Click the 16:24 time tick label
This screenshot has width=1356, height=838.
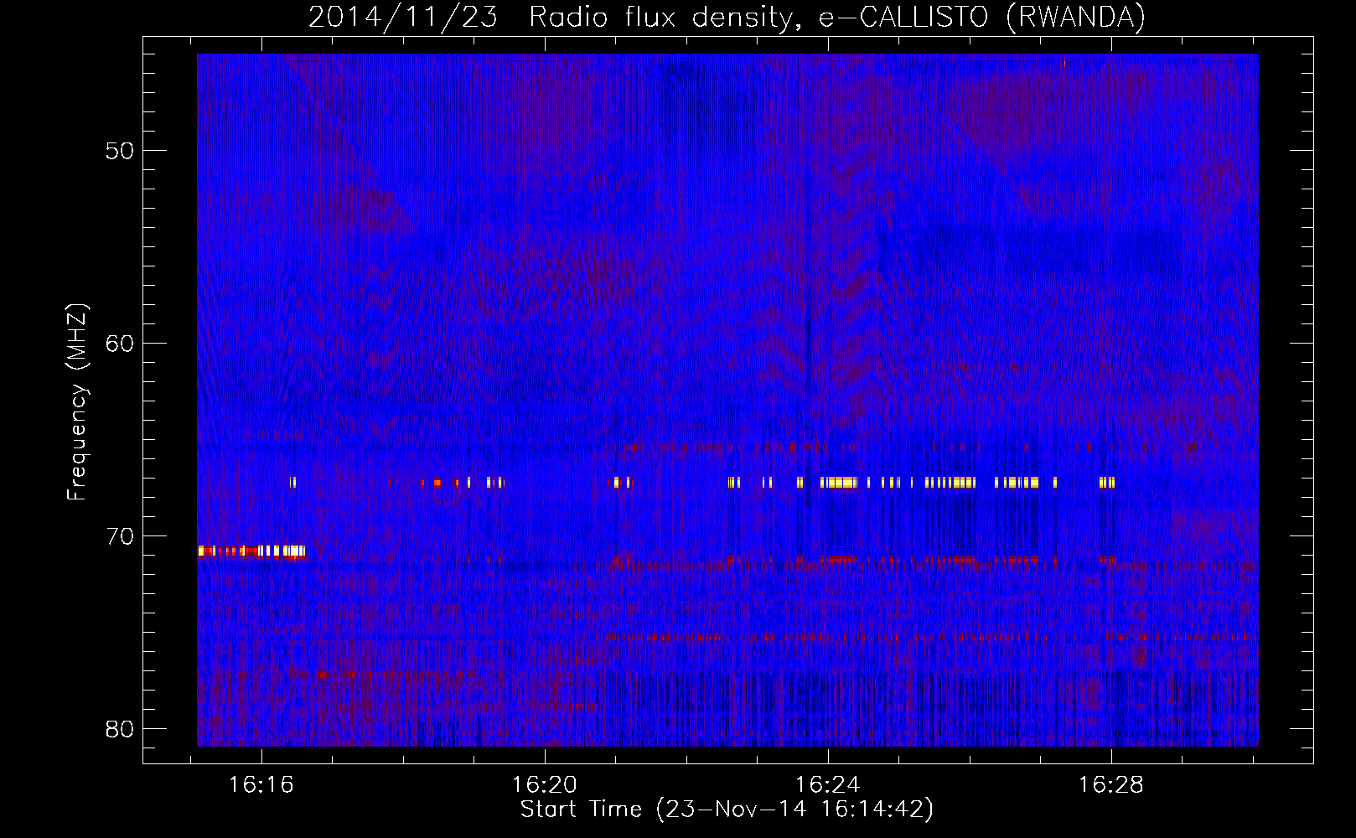(828, 785)
